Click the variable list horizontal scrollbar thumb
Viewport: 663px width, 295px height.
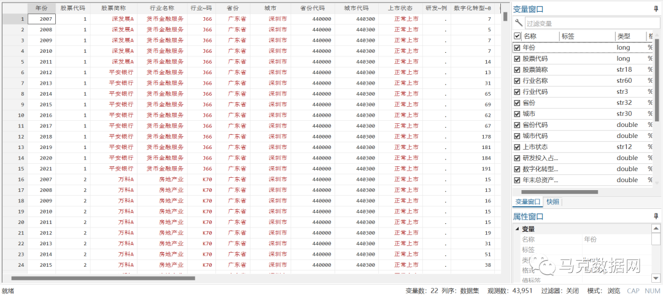click(559, 191)
